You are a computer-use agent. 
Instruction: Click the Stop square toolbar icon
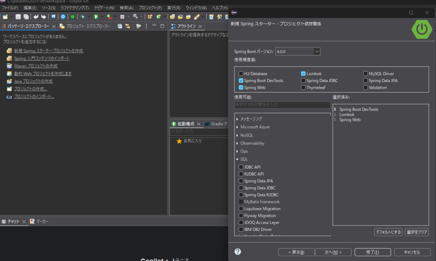(x=122, y=17)
